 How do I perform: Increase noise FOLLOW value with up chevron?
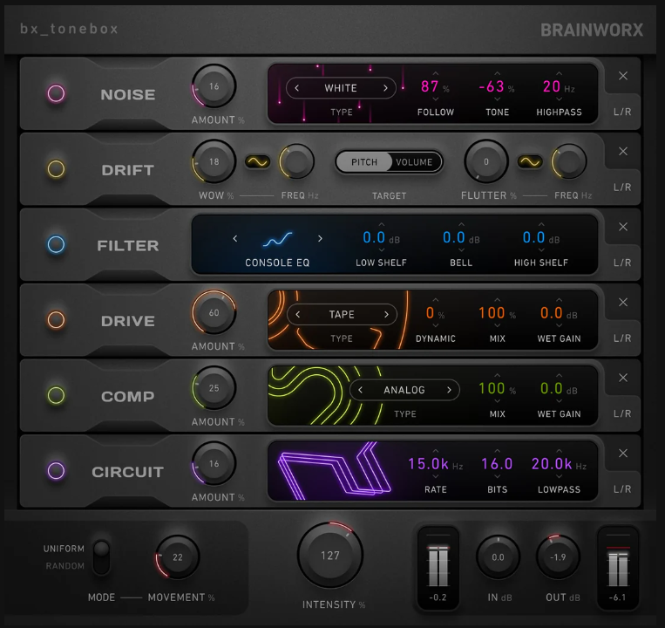click(x=436, y=74)
